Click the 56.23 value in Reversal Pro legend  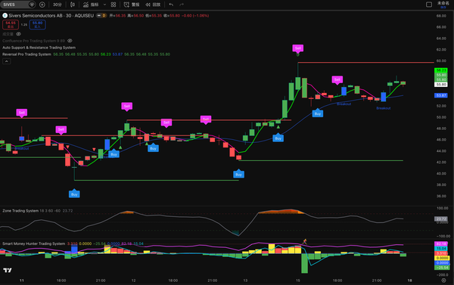coord(105,54)
